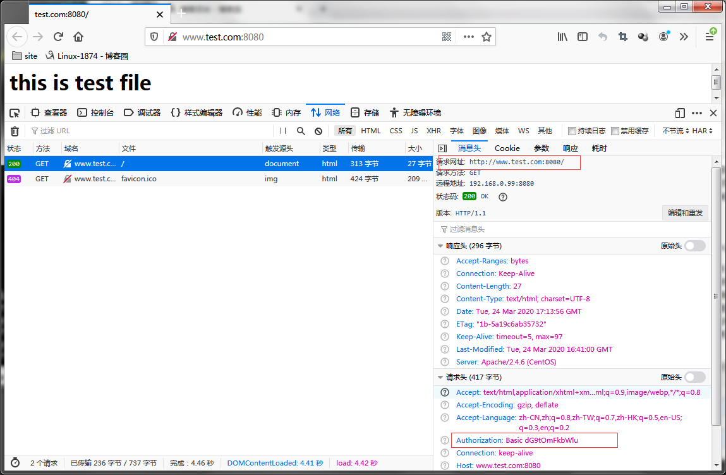Open the throttling dropdown

pos(675,131)
